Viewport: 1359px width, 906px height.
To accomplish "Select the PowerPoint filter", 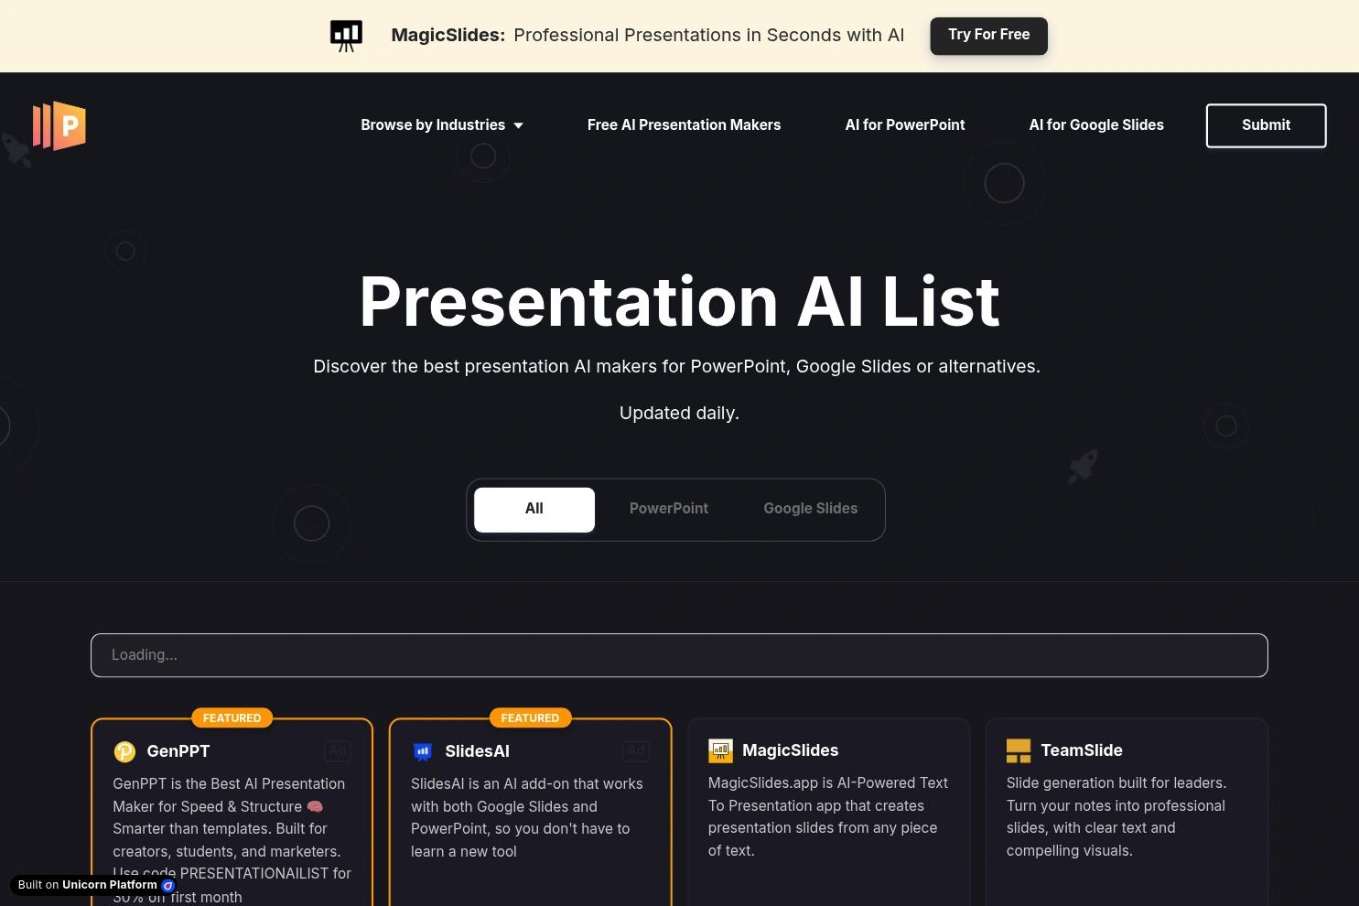I will click(669, 509).
